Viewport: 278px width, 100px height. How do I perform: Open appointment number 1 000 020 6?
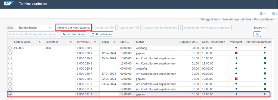click(84, 69)
